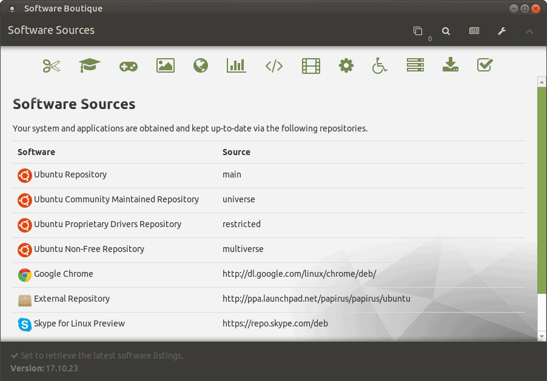Select "Ubuntu Proprietary Drivers Repository" text
The image size is (547, 381).
tap(107, 224)
